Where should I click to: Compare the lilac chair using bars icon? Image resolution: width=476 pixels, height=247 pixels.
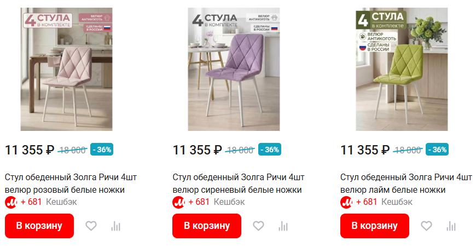click(283, 226)
